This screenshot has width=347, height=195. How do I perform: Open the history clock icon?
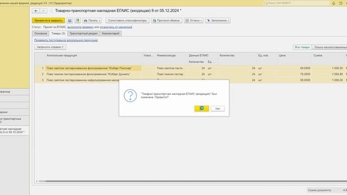[x=341, y=3]
